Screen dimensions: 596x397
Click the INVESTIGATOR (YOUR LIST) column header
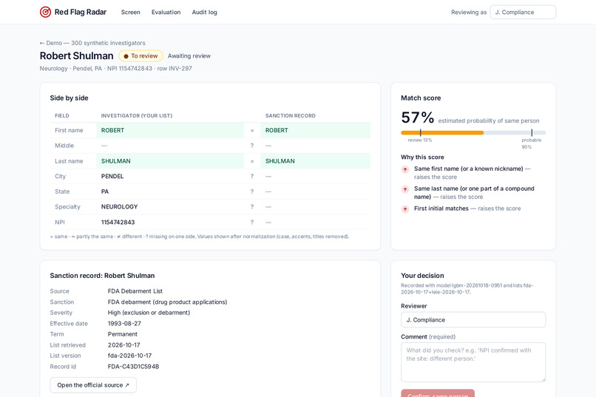(137, 115)
